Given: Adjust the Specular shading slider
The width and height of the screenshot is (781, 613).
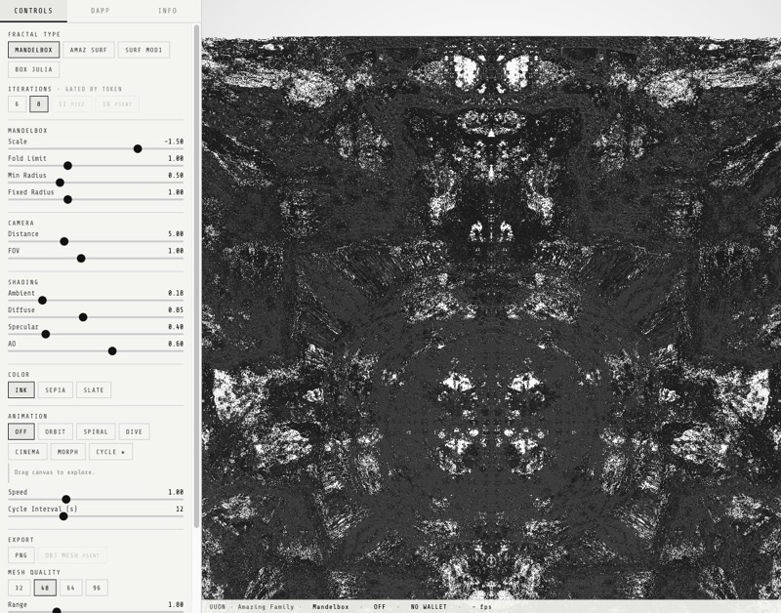Looking at the screenshot, I should click(96, 334).
